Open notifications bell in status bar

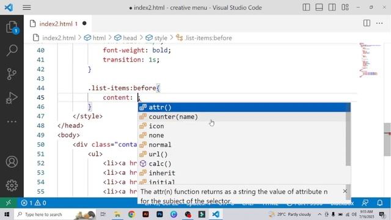click(x=380, y=203)
